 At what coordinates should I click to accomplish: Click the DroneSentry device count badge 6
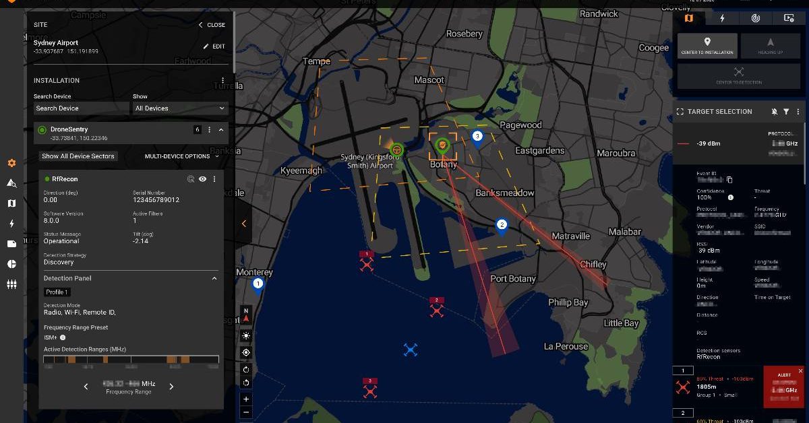[x=197, y=129]
